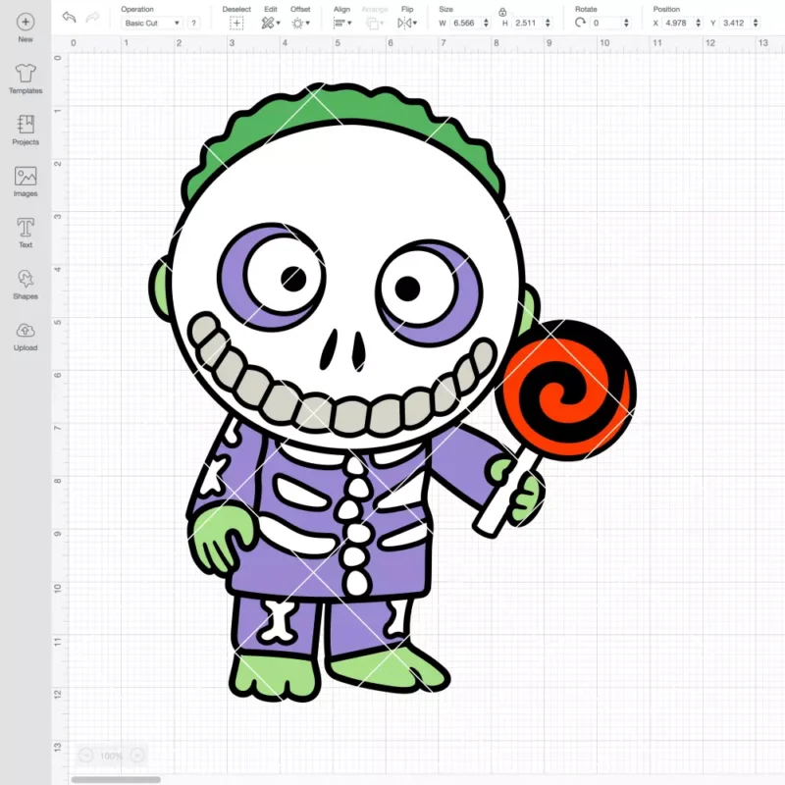Adjust the Position X stepper arrows

point(699,23)
